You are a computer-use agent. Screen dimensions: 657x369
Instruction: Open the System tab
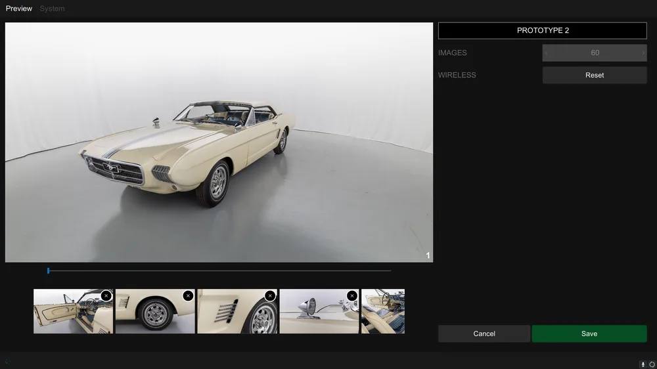click(52, 9)
